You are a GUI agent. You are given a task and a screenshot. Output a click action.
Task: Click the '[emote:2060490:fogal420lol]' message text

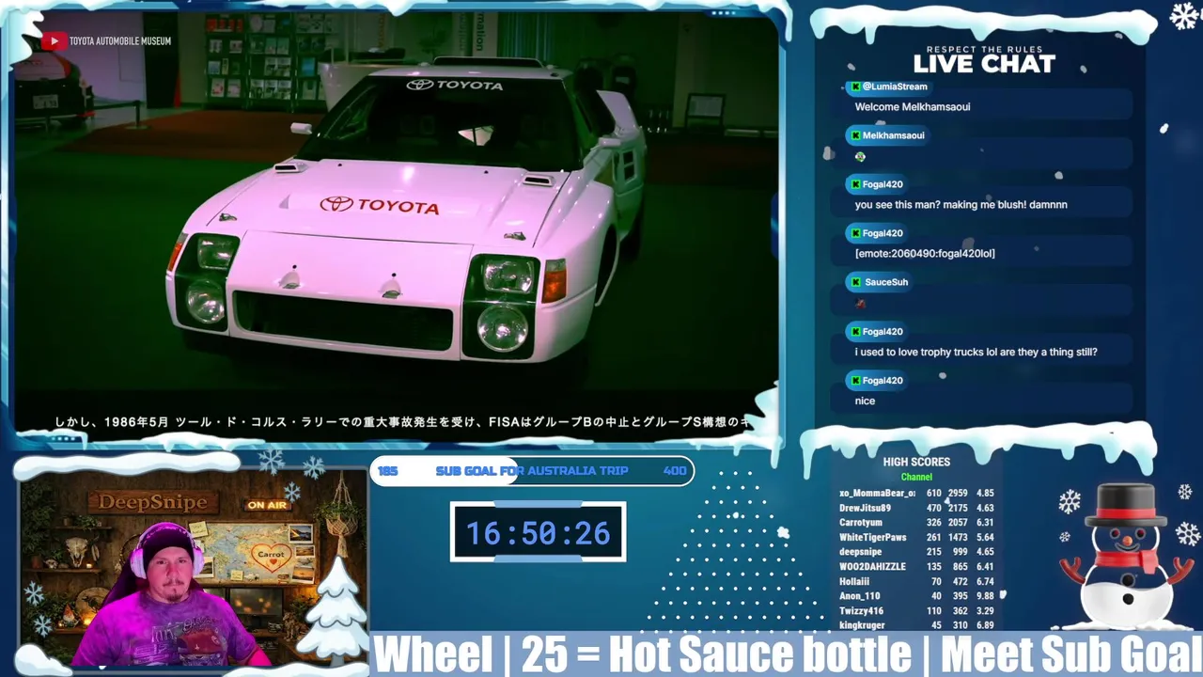click(925, 254)
